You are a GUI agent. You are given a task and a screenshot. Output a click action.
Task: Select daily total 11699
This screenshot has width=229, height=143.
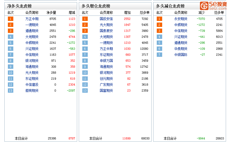(127, 138)
